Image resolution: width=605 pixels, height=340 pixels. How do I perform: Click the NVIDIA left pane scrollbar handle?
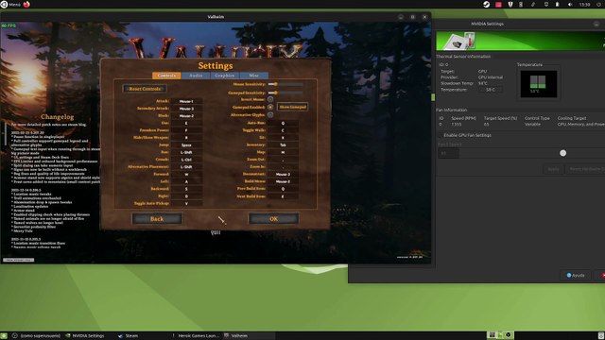(x=433, y=97)
